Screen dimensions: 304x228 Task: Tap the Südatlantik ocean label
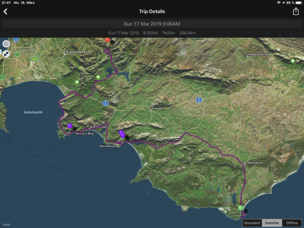pos(33,112)
